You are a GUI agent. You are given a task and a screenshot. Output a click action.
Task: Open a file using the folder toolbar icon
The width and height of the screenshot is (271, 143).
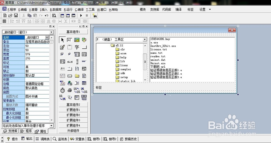pyautogui.click(x=10, y=15)
